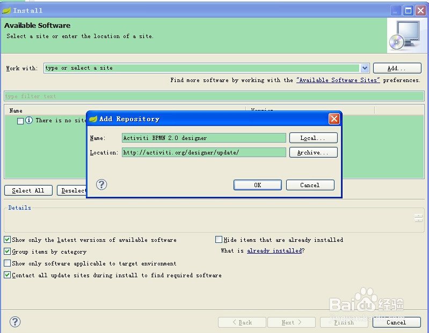The image size is (429, 333).
Task: Toggle 'Contact all update sites during install' checkbox
Action: 8,275
